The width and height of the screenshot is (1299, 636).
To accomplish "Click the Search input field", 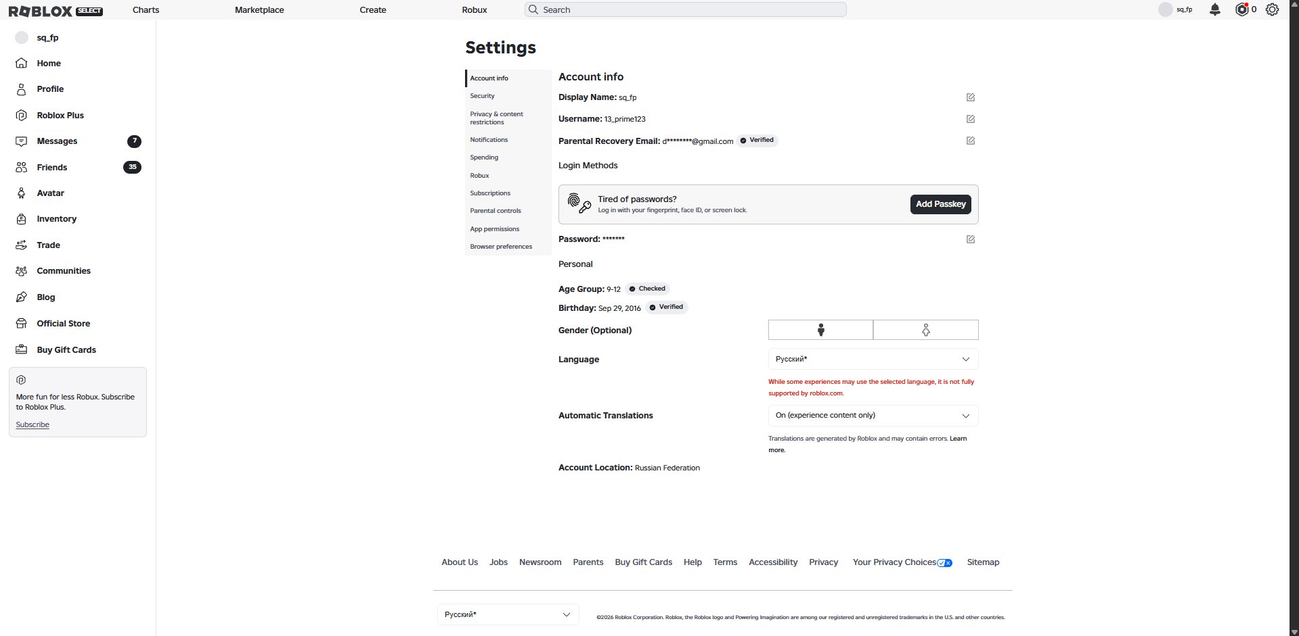I will pos(685,9).
